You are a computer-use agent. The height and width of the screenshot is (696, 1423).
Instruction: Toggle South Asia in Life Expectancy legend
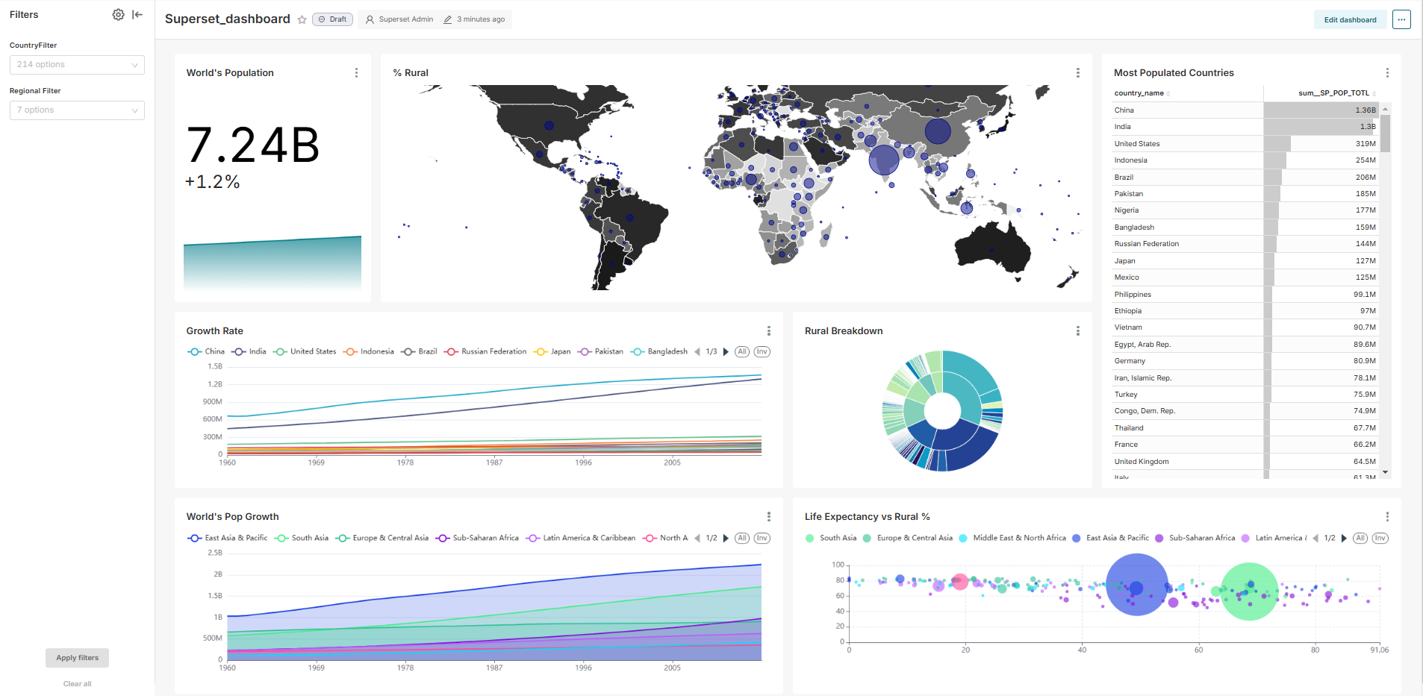[831, 538]
